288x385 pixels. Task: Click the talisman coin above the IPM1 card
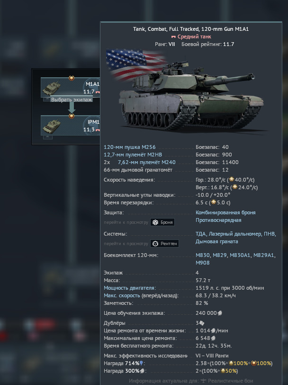(72, 116)
